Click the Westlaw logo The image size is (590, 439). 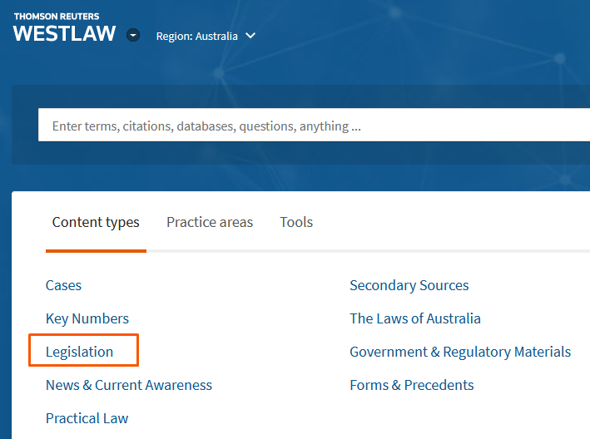64,34
